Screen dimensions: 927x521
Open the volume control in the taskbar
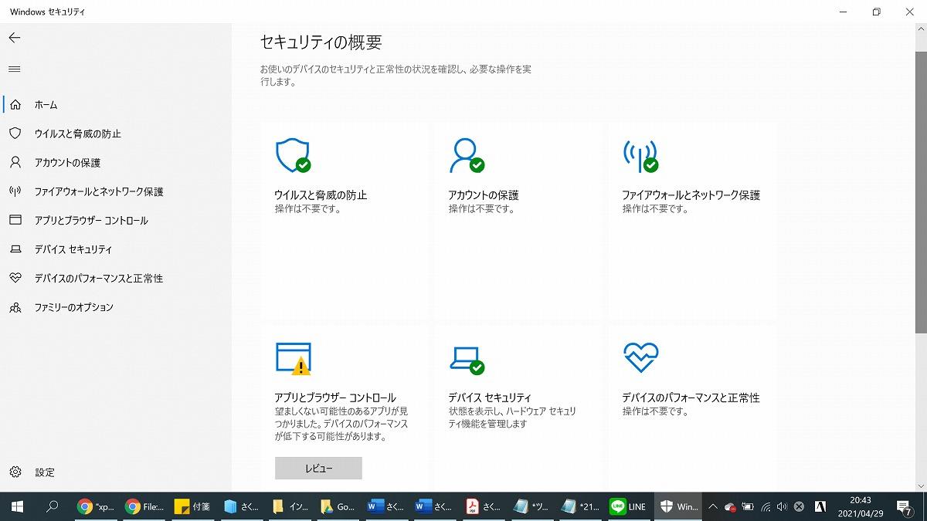pos(782,506)
